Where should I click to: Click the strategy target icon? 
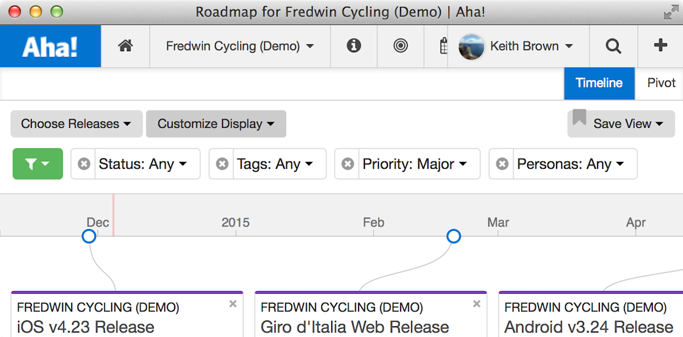pyautogui.click(x=401, y=46)
